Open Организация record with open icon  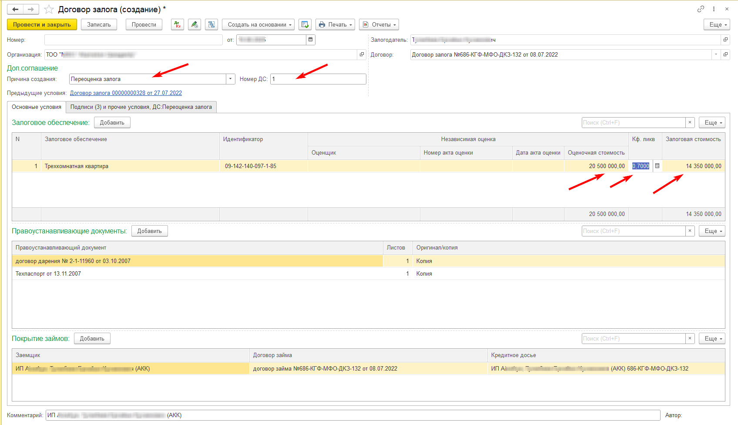click(362, 54)
